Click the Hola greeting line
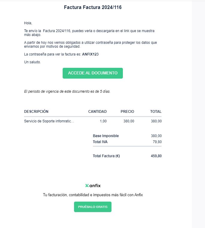This screenshot has width=205, height=228. tap(28, 23)
